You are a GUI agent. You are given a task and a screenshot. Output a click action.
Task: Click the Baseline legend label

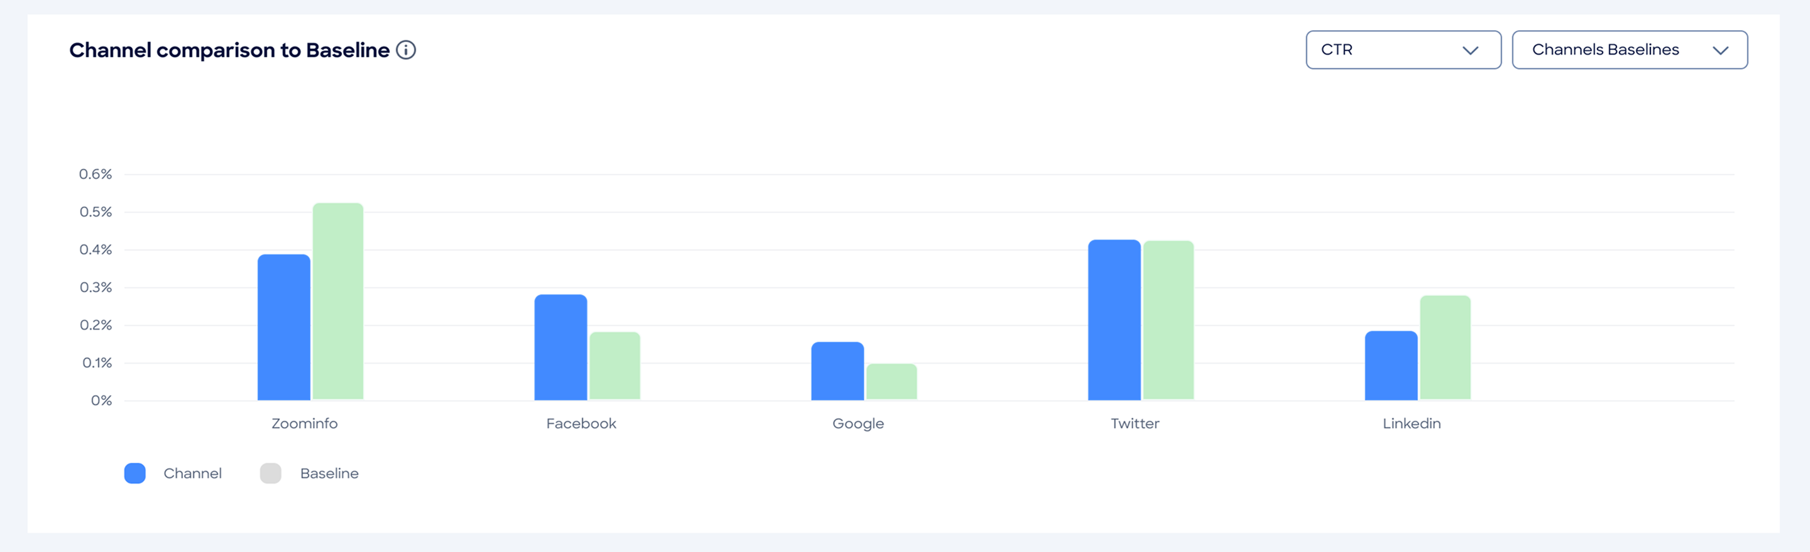[x=329, y=474]
